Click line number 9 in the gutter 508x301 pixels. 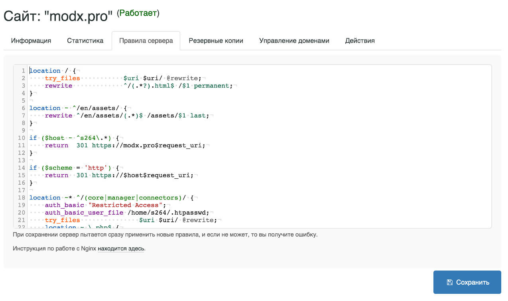pos(24,130)
